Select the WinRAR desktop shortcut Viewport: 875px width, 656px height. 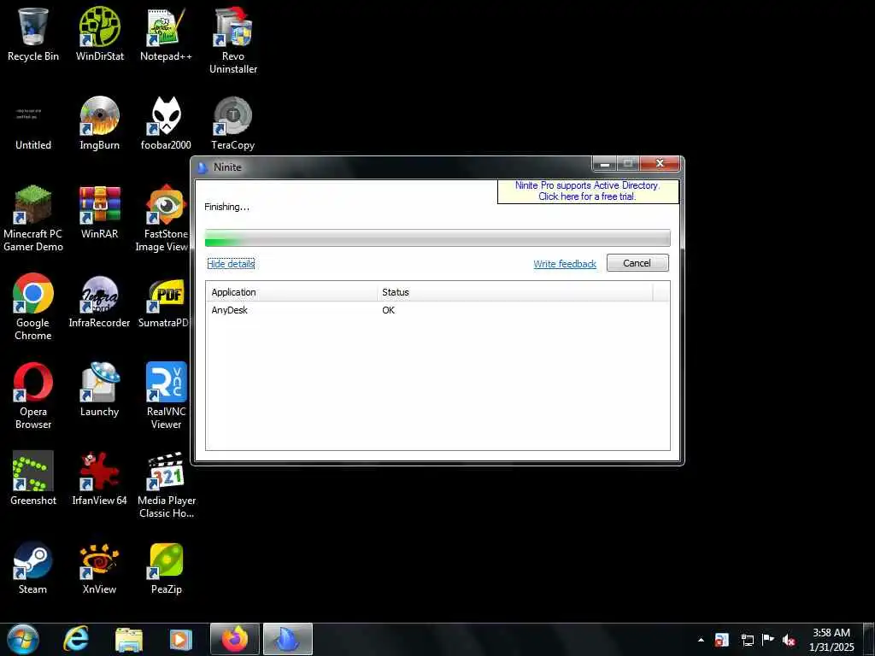(99, 212)
